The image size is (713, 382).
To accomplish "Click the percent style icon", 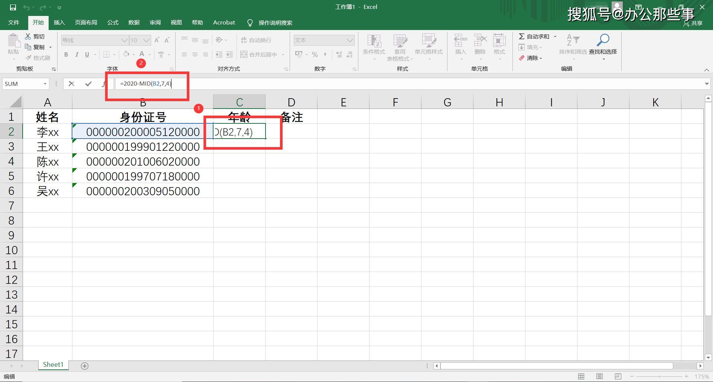I will tap(315, 54).
